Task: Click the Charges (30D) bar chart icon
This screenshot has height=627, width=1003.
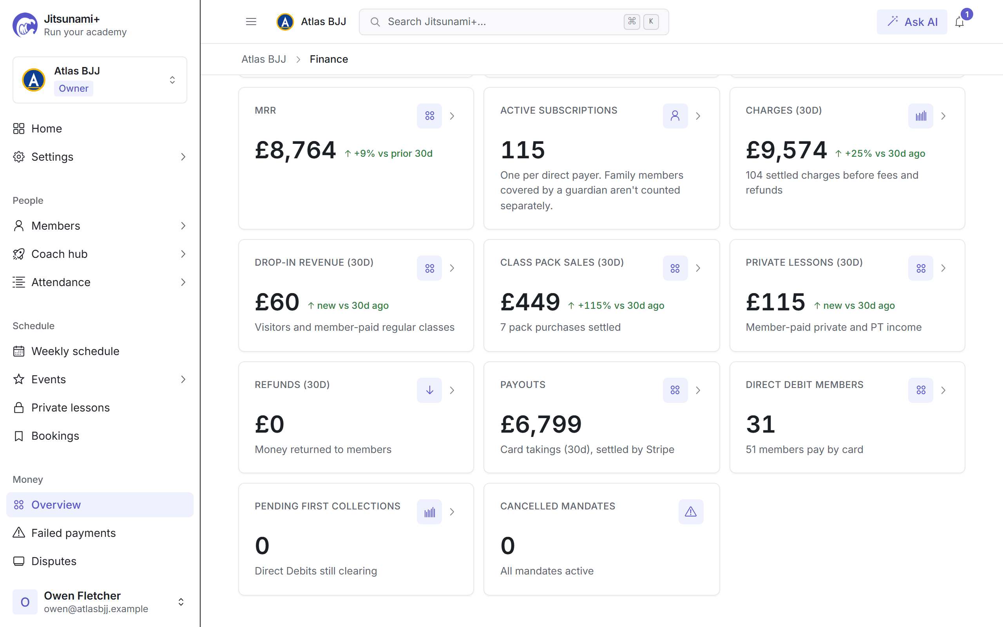Action: point(920,116)
